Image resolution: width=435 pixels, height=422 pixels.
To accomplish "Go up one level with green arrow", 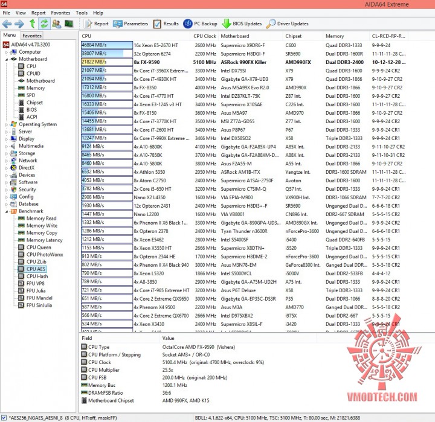I will [x=33, y=24].
